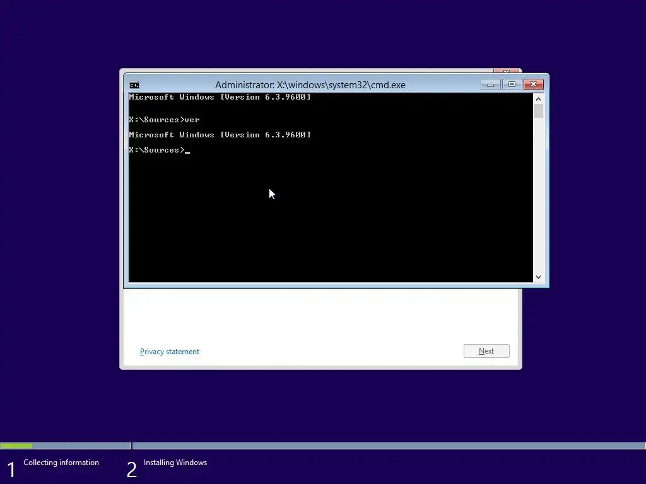The height and width of the screenshot is (484, 646).
Task: Click the green setup progress bar
Action: (x=16, y=446)
